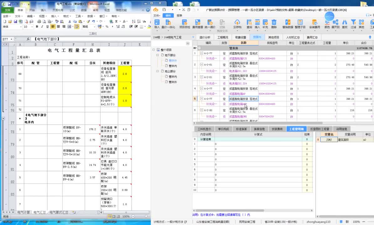
Task: Click the 其他 grid icon in 广联达 toolbar
Action: [361, 24]
